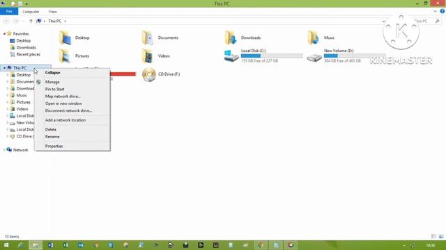Click the up-arrow navigation button

[x=31, y=21]
